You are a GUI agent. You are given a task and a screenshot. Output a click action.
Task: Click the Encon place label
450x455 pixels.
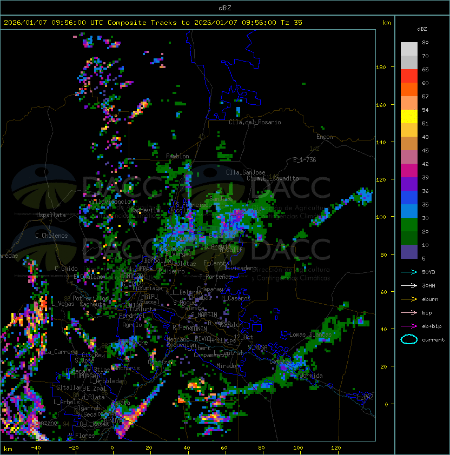pyautogui.click(x=325, y=137)
